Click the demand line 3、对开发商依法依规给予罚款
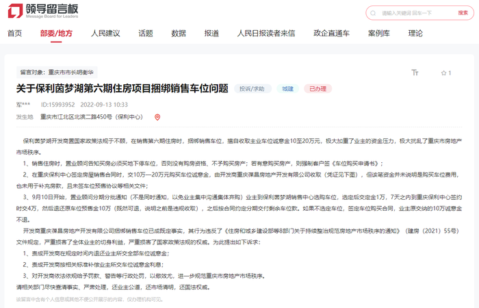The height and width of the screenshot is (308, 479). pyautogui.click(x=144, y=276)
